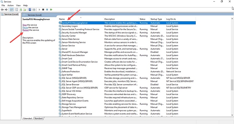This screenshot has height=124, width=234.
Task: Select the Software Protection service
Action: coord(127,72)
